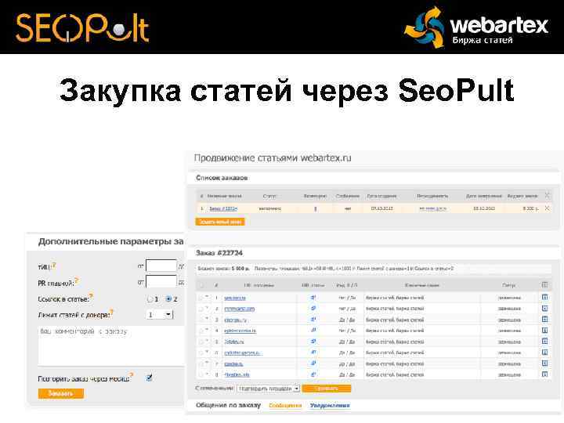564x423 pixels.
Task: Click the action icon in row 2
Action: pyautogui.click(x=544, y=309)
